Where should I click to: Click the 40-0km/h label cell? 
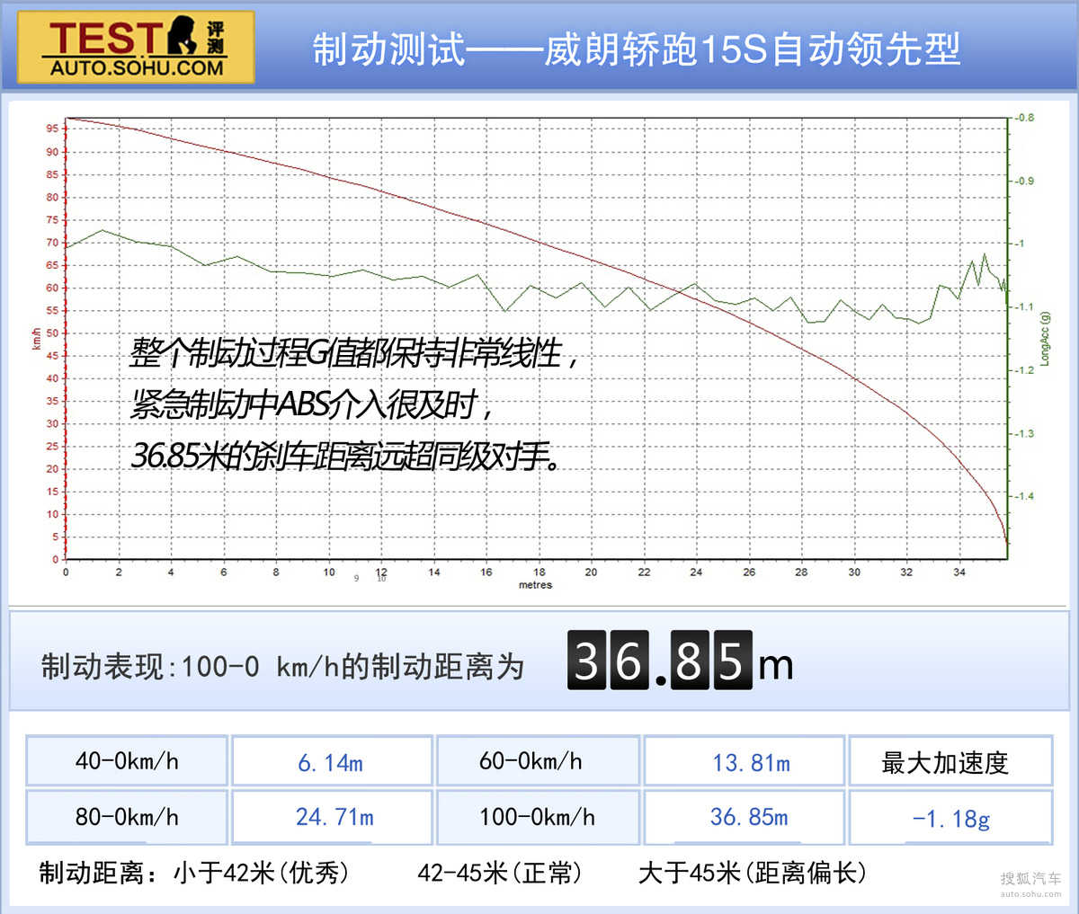click(x=127, y=761)
